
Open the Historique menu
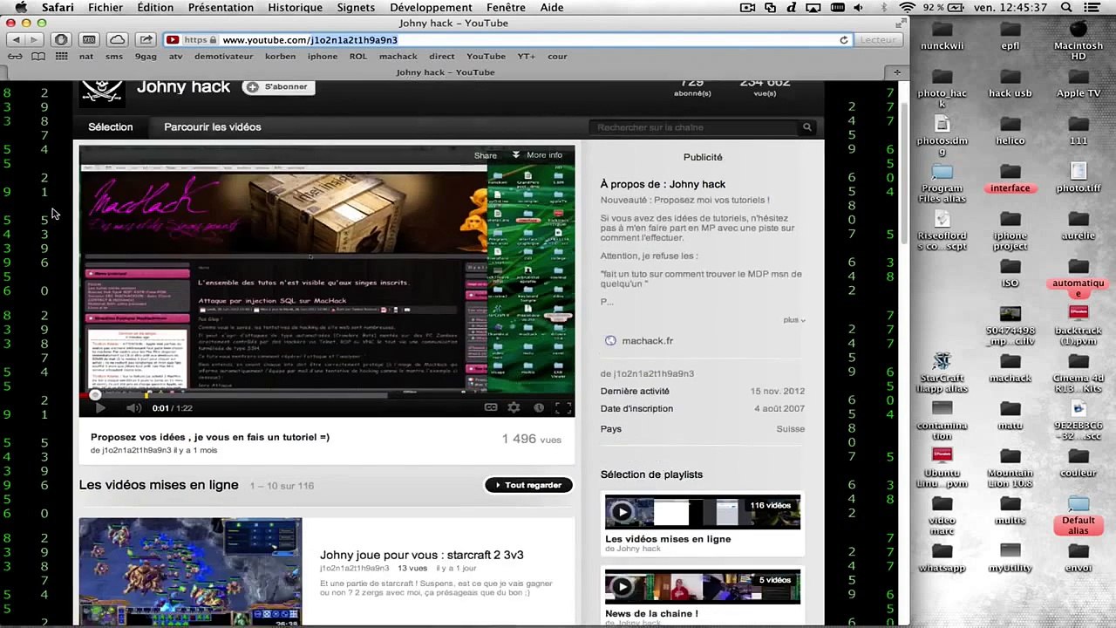[295, 8]
